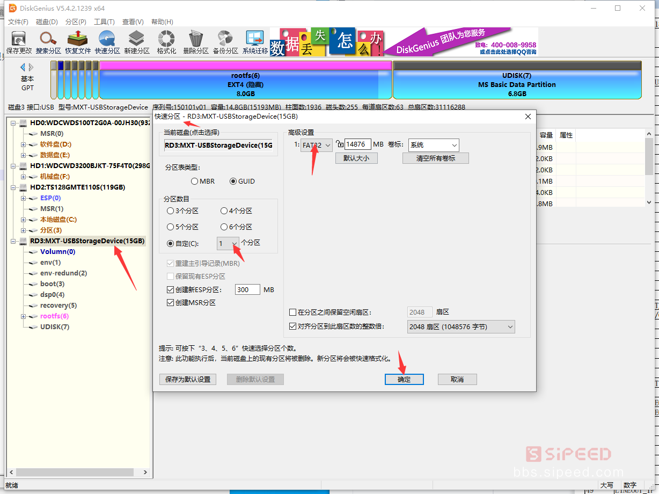The image size is (659, 494).
Task: Expand the 软件盘(D:) tree node
Action: point(23,144)
